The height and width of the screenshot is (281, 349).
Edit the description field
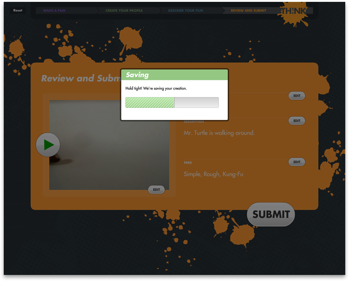297,121
